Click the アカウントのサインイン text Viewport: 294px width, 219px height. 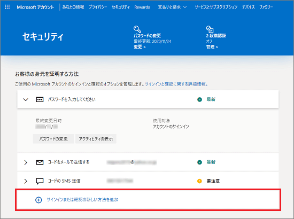[x=171, y=127]
